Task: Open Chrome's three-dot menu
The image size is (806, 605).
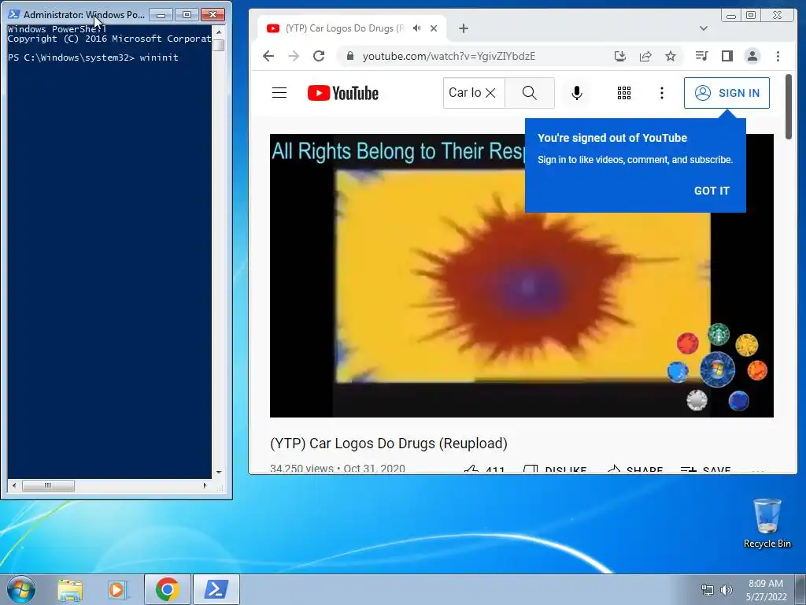Action: (778, 56)
